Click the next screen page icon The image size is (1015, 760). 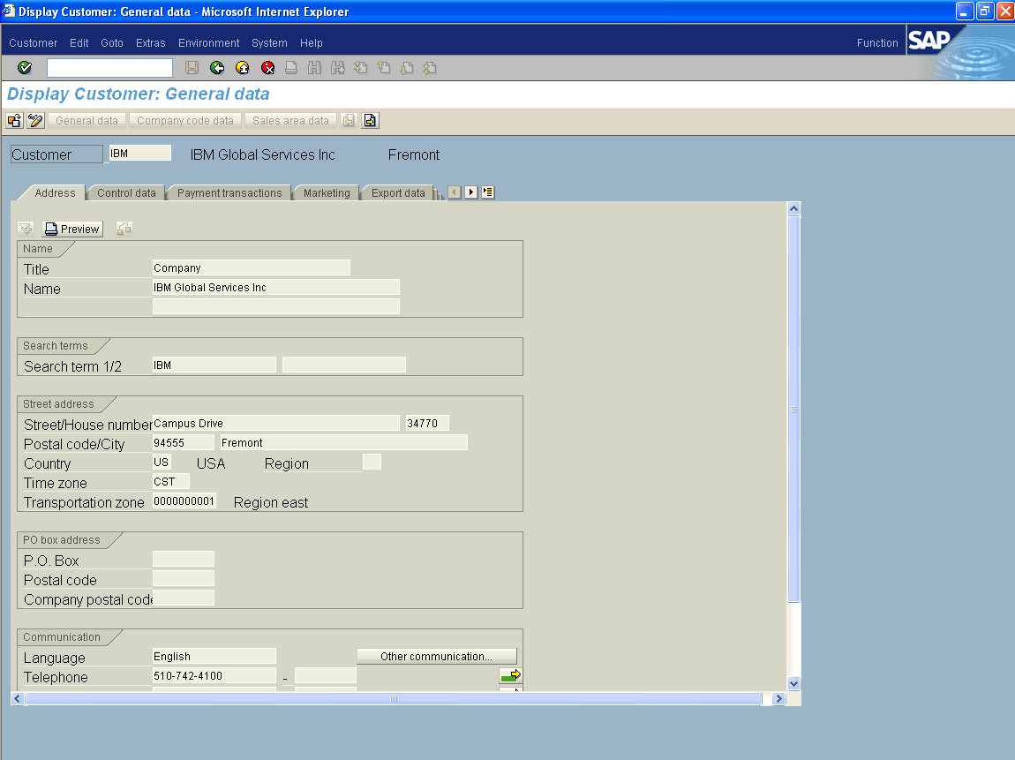coord(370,120)
